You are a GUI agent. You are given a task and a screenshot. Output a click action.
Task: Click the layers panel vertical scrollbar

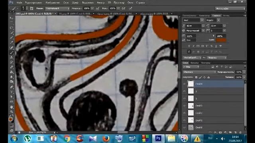click(x=245, y=105)
